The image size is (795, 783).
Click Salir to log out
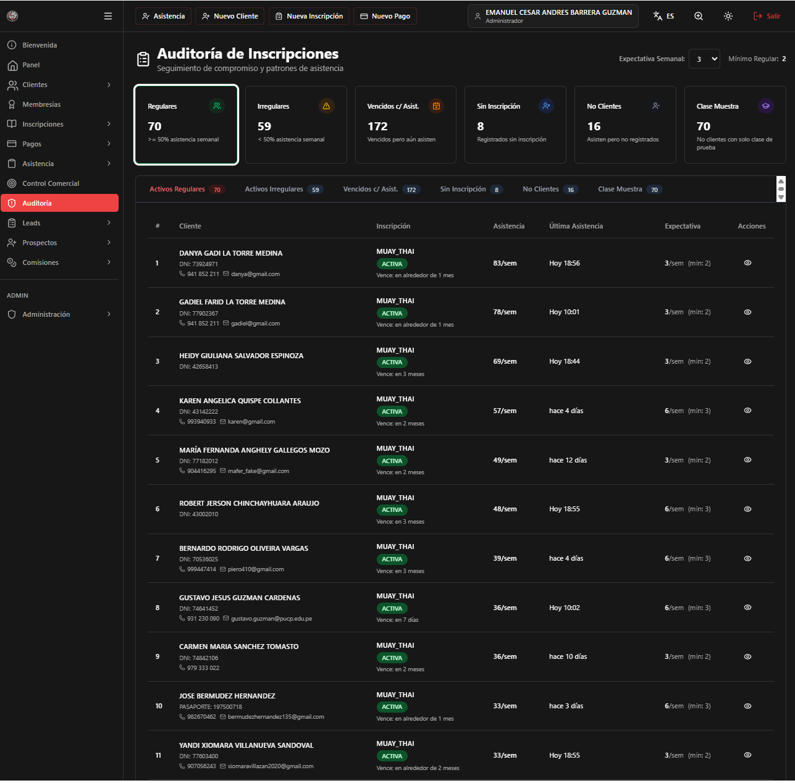767,16
